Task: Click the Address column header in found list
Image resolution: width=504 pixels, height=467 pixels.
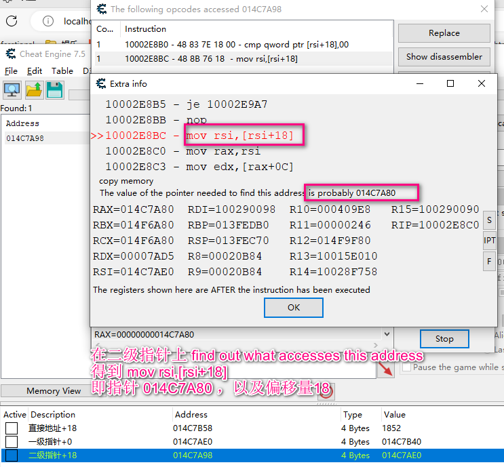Action: point(22,123)
